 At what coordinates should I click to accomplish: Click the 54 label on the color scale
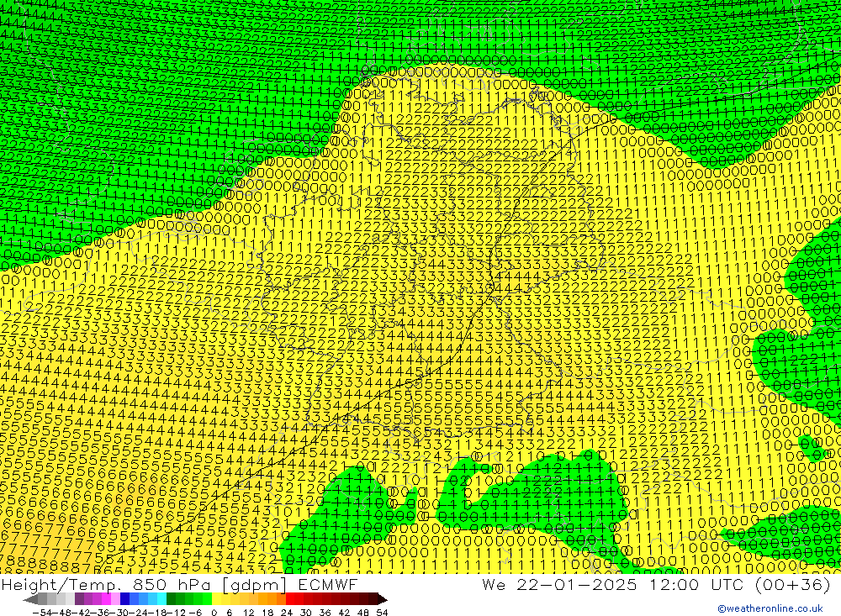[x=382, y=613]
